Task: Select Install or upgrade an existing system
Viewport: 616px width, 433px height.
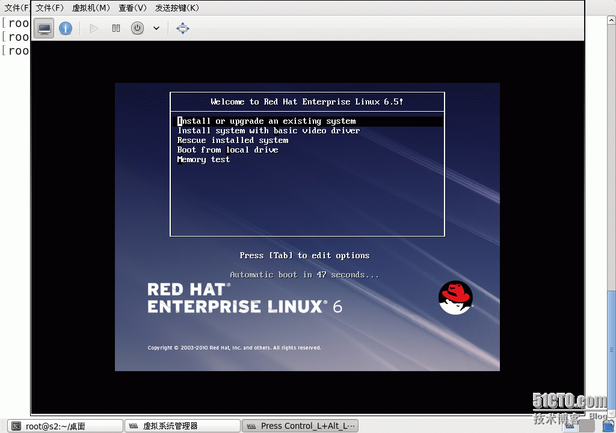Action: (307, 121)
